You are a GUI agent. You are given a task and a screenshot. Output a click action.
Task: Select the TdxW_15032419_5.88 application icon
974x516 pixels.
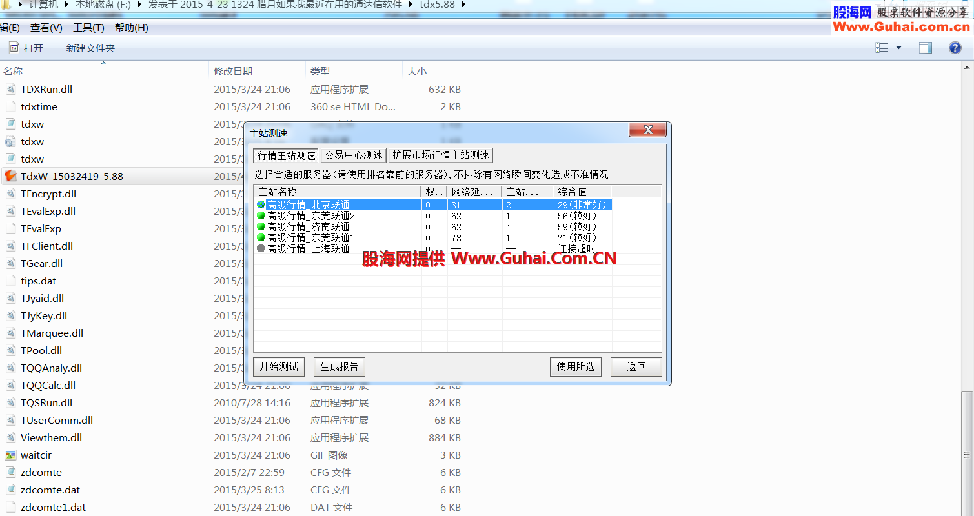pos(10,176)
